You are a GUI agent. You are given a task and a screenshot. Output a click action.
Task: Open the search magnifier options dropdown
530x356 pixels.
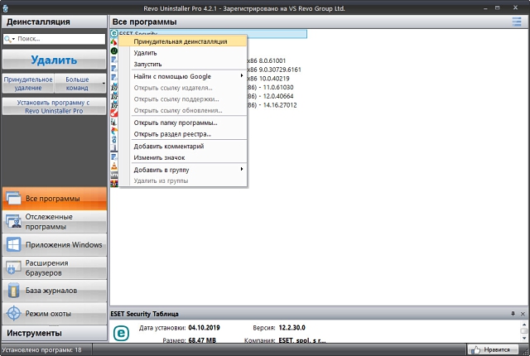[x=9, y=39]
